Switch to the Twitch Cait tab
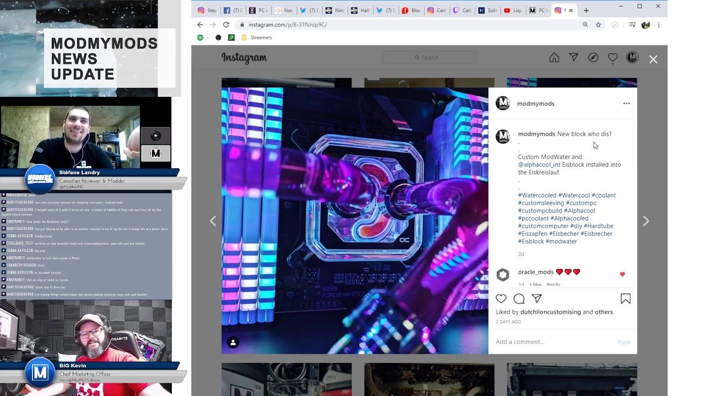 point(462,10)
